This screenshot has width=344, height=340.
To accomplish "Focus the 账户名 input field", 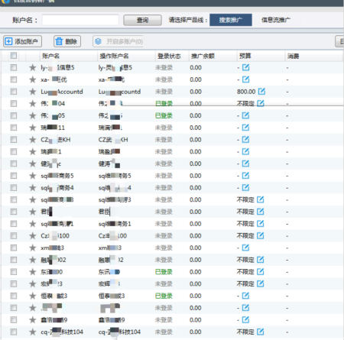I will click(80, 20).
